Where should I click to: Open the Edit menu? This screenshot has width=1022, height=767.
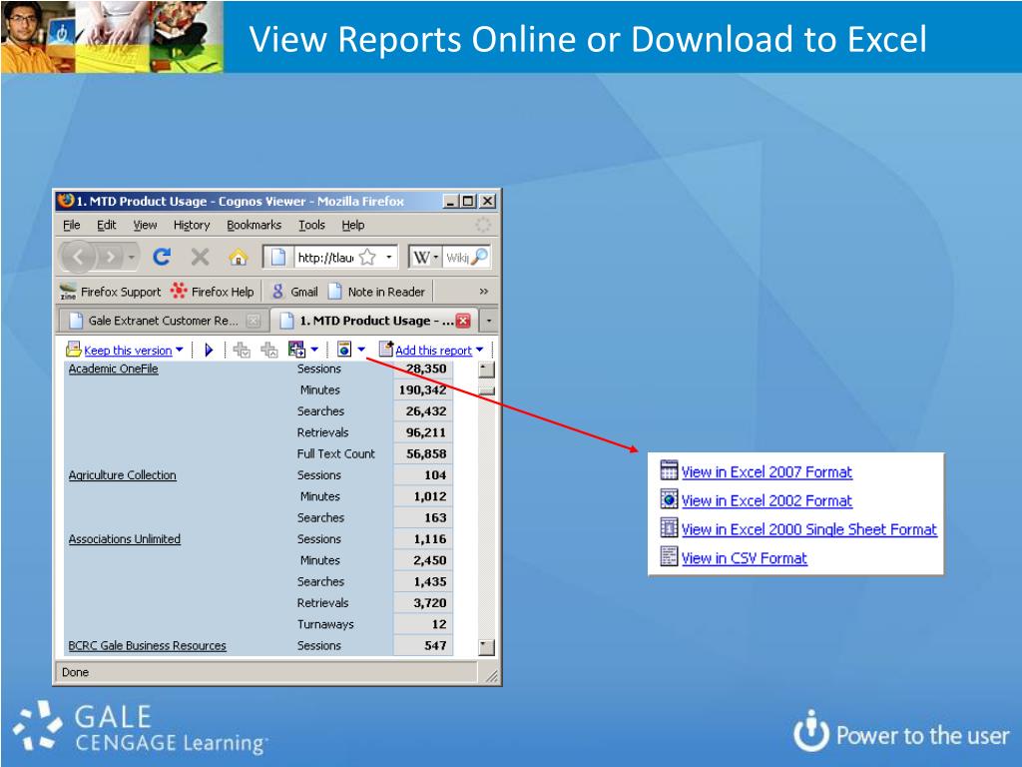(106, 225)
